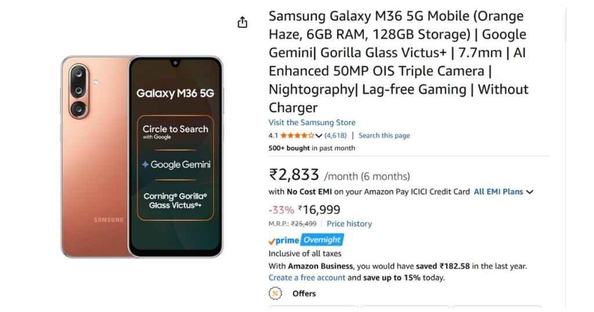
Task: Click the blue Overnight delivery badge
Action: pos(323,240)
